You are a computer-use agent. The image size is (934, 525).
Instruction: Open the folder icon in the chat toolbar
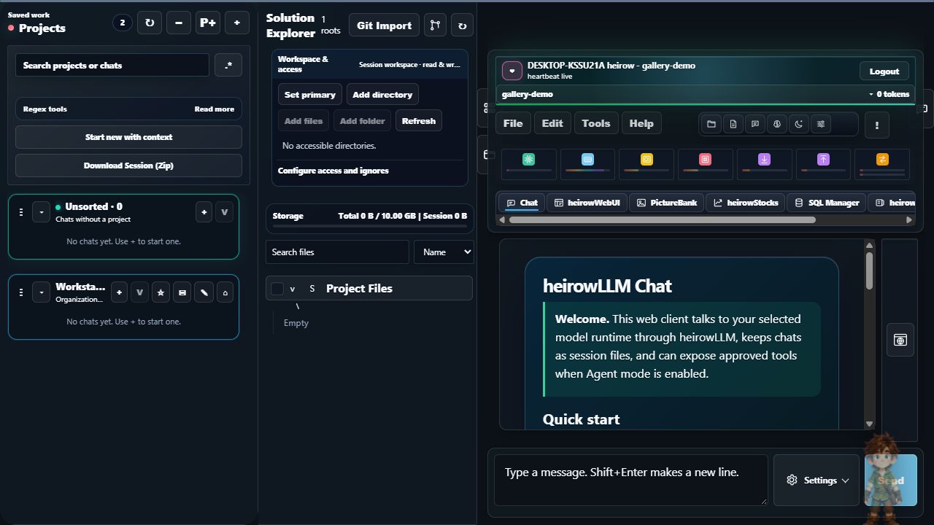pyautogui.click(x=711, y=124)
